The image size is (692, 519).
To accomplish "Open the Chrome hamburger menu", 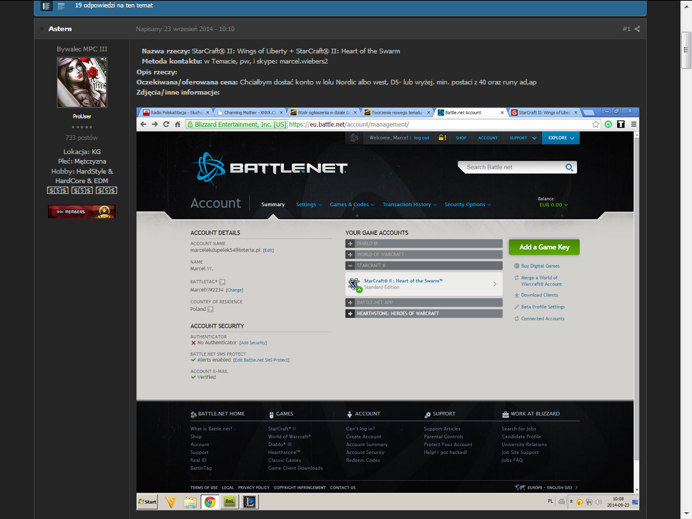I will click(x=633, y=124).
